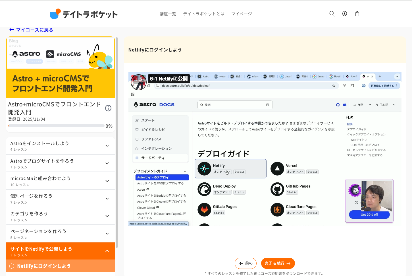Open the 日本語 language dropdown in the video

pos(386,105)
